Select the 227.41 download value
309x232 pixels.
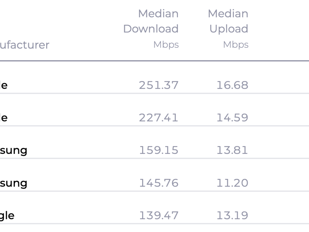pos(159,118)
